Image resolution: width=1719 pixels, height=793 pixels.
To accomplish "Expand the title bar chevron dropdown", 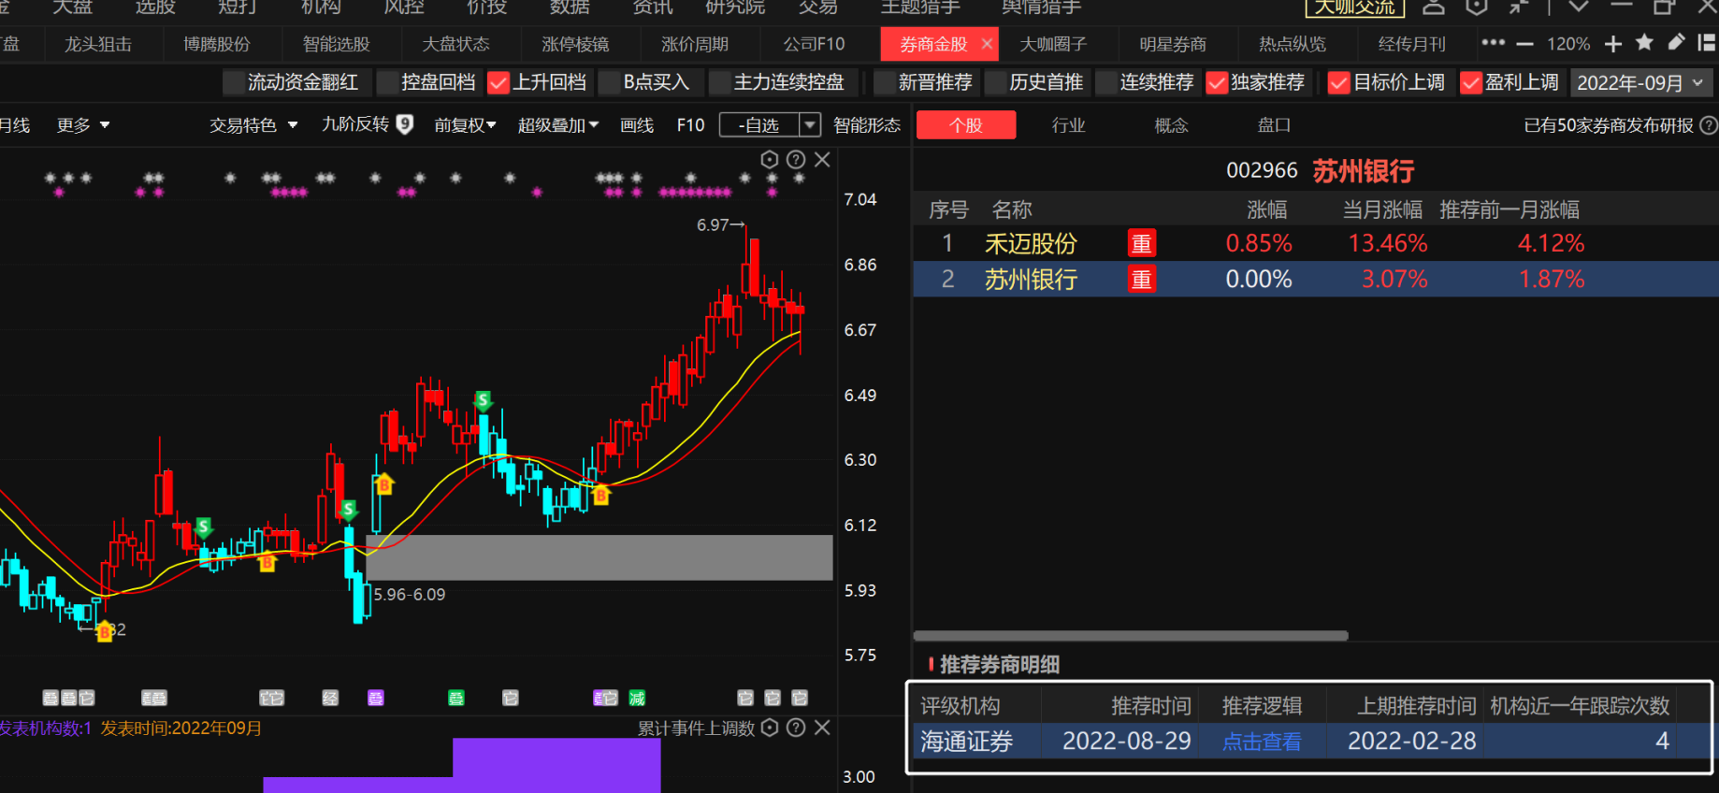I will 1578,7.
